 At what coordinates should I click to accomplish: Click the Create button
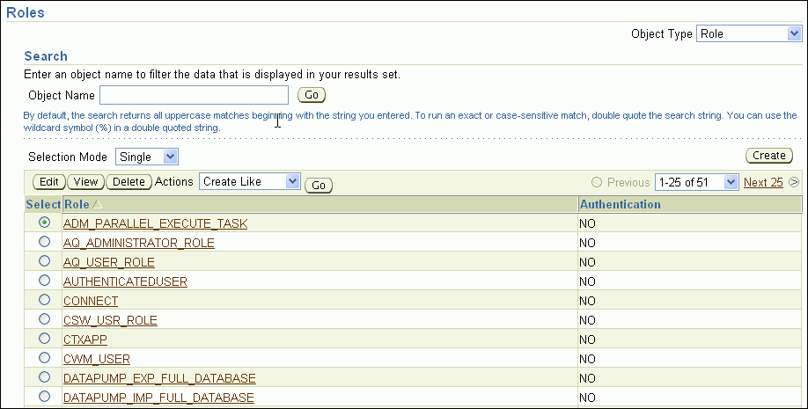click(x=768, y=156)
